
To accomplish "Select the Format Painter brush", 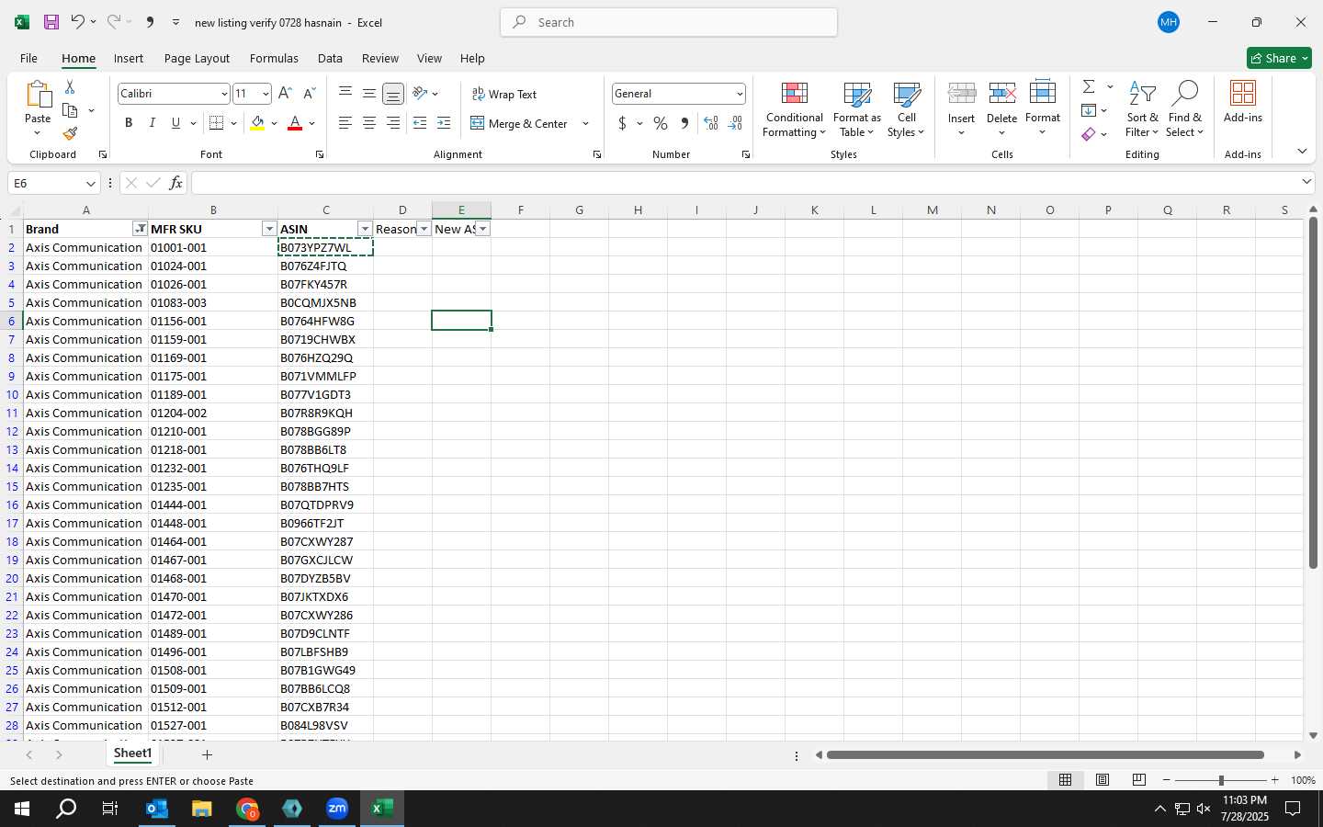I will [70, 134].
